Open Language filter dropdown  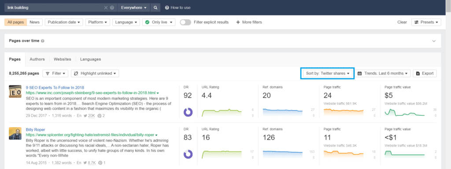(126, 22)
